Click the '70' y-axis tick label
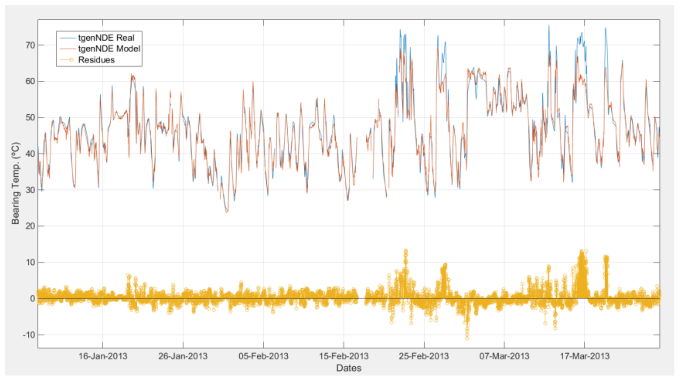The width and height of the screenshot is (681, 381). [x=30, y=45]
